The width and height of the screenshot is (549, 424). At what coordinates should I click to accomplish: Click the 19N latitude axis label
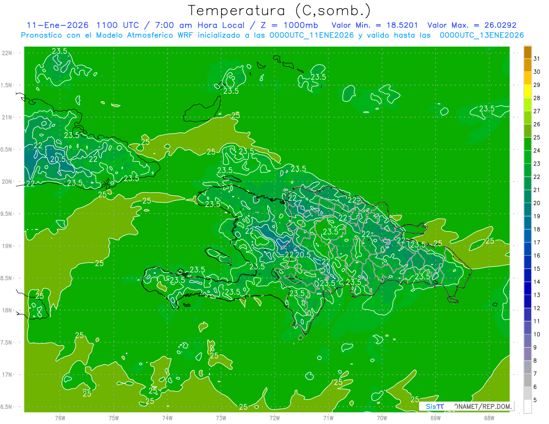coord(7,246)
